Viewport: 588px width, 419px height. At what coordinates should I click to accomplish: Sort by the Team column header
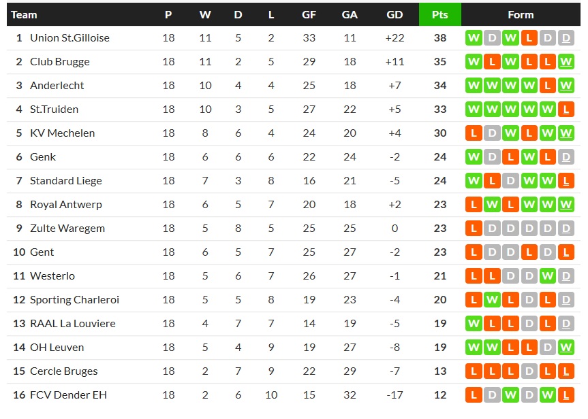coord(25,14)
